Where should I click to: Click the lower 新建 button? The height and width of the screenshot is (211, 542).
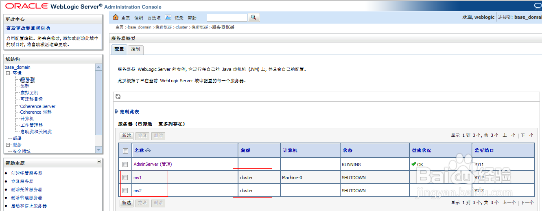(126, 202)
